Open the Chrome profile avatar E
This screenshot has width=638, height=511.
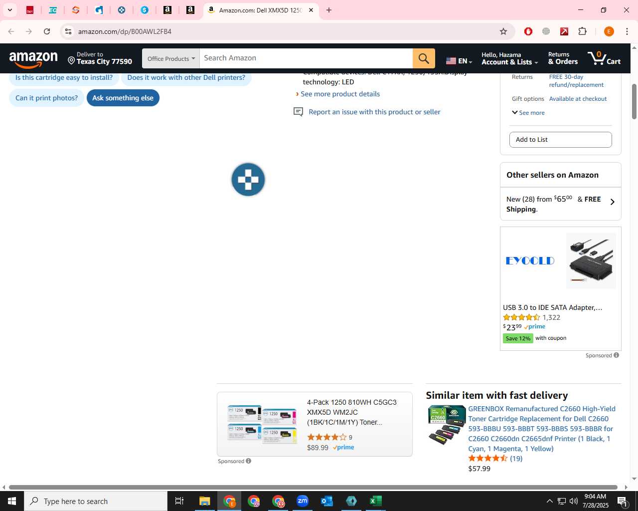pos(609,31)
